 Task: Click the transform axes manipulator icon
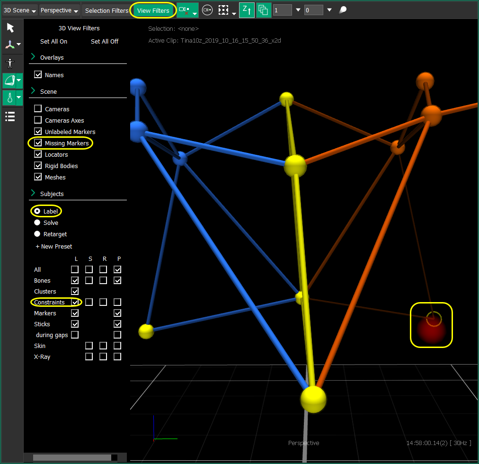point(10,45)
